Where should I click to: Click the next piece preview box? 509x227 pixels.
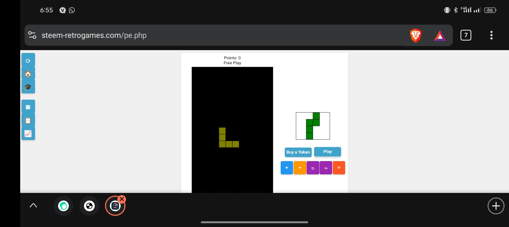point(313,126)
